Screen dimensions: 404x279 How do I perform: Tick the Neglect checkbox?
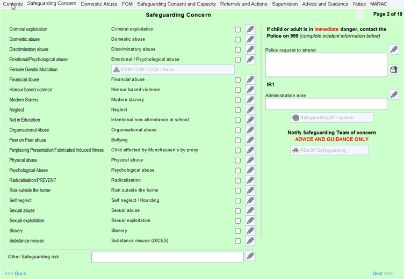pyautogui.click(x=238, y=110)
